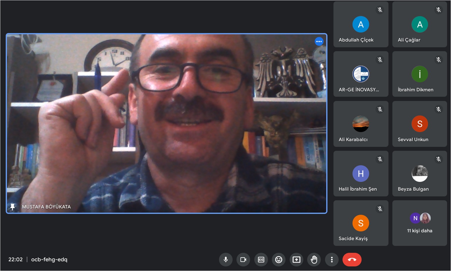
Task: Open the more options three-dot menu
Action: [332, 260]
